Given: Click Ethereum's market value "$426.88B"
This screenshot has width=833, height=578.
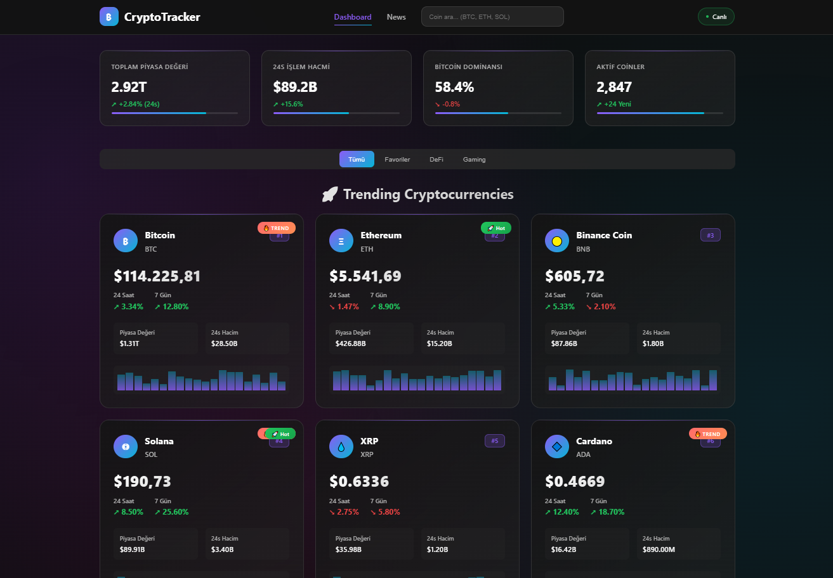Looking at the screenshot, I should (x=351, y=344).
